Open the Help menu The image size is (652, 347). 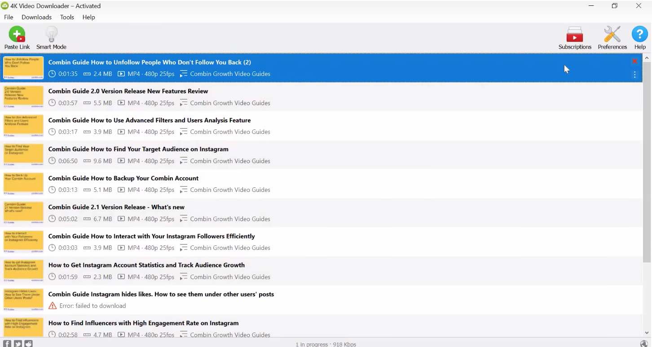[x=88, y=17]
